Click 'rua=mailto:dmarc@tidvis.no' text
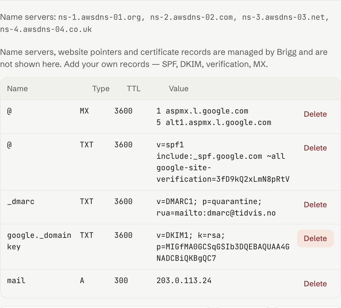The width and height of the screenshot is (341, 308). [x=216, y=213]
